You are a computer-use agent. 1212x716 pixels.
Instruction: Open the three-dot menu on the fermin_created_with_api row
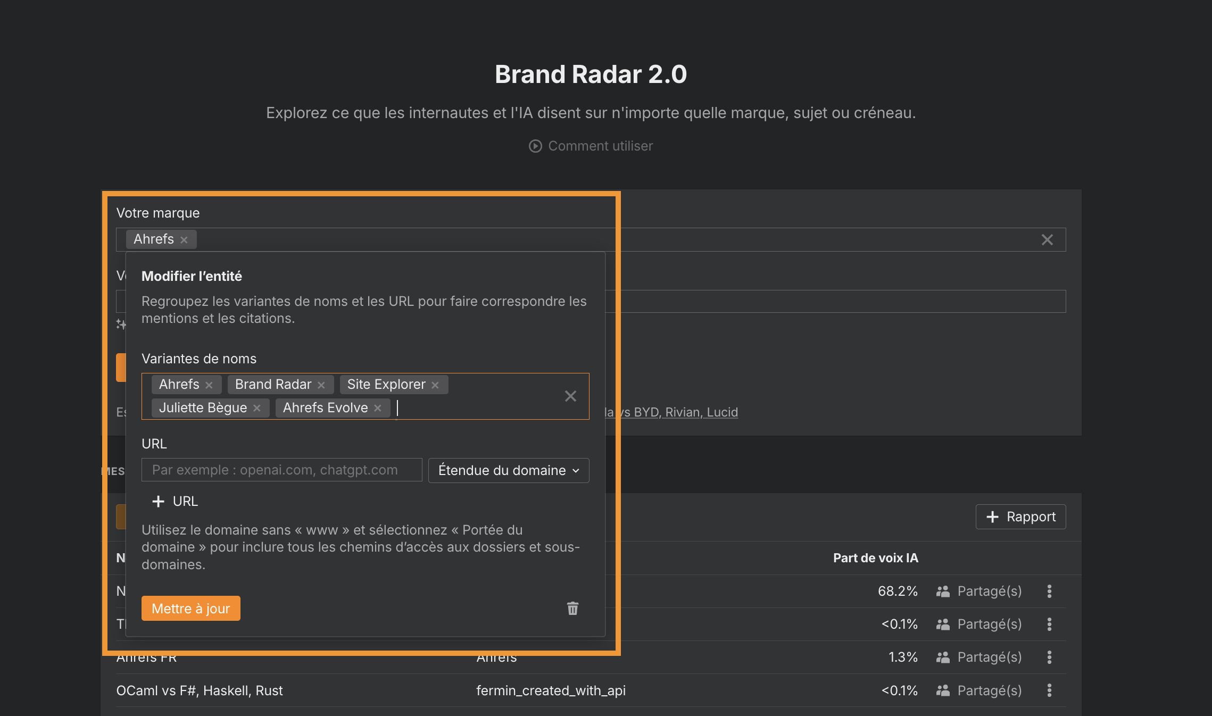(x=1049, y=690)
